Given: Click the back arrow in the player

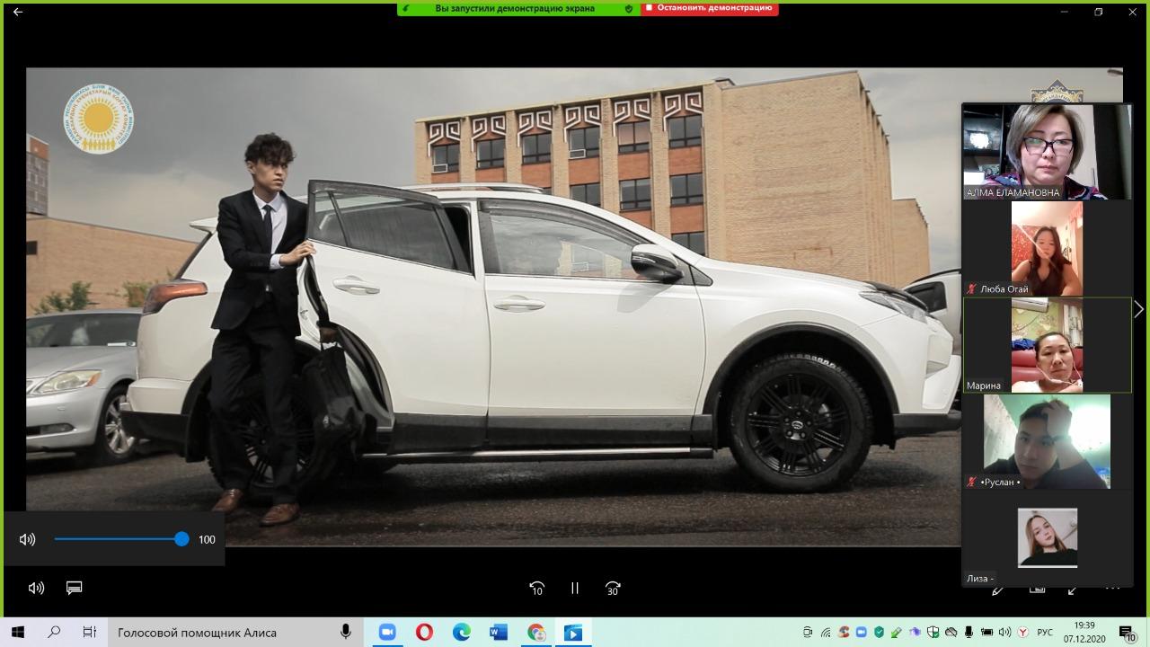Looking at the screenshot, I should (18, 12).
